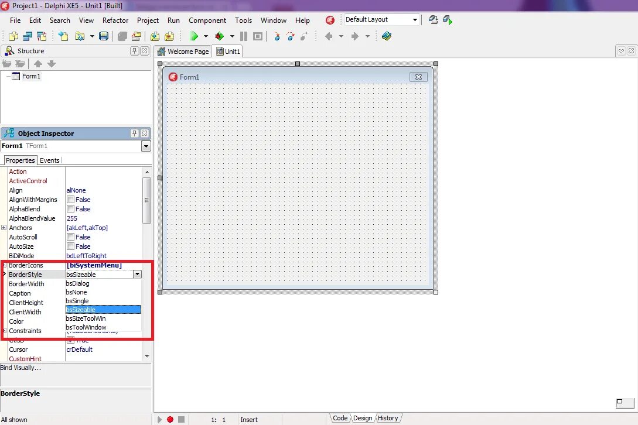Click the red bug Run debug icon

[219, 36]
